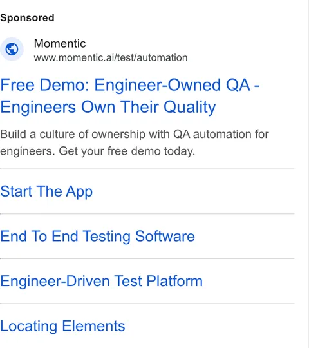
Task: Open the Locating Elements sitelink
Action: coord(62,326)
